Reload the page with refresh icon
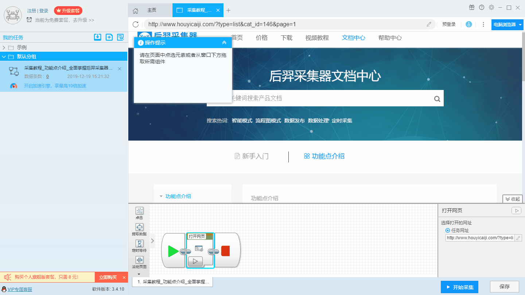Screen dimensions: 525x295 (136, 24)
